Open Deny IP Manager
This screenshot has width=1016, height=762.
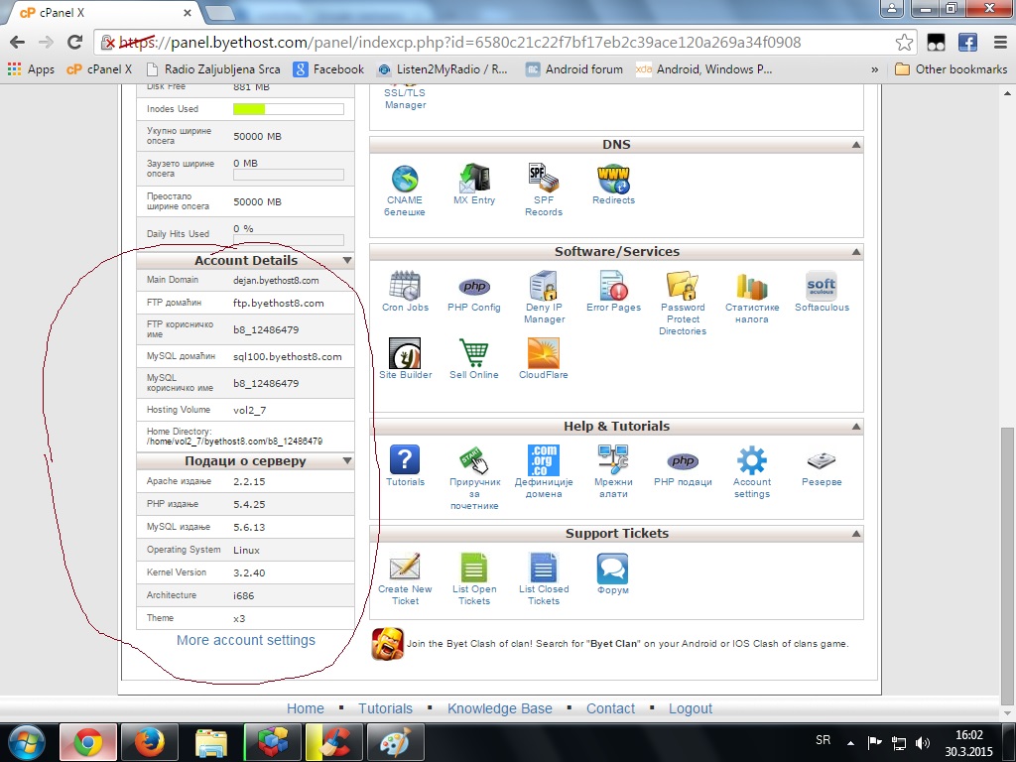tap(544, 286)
